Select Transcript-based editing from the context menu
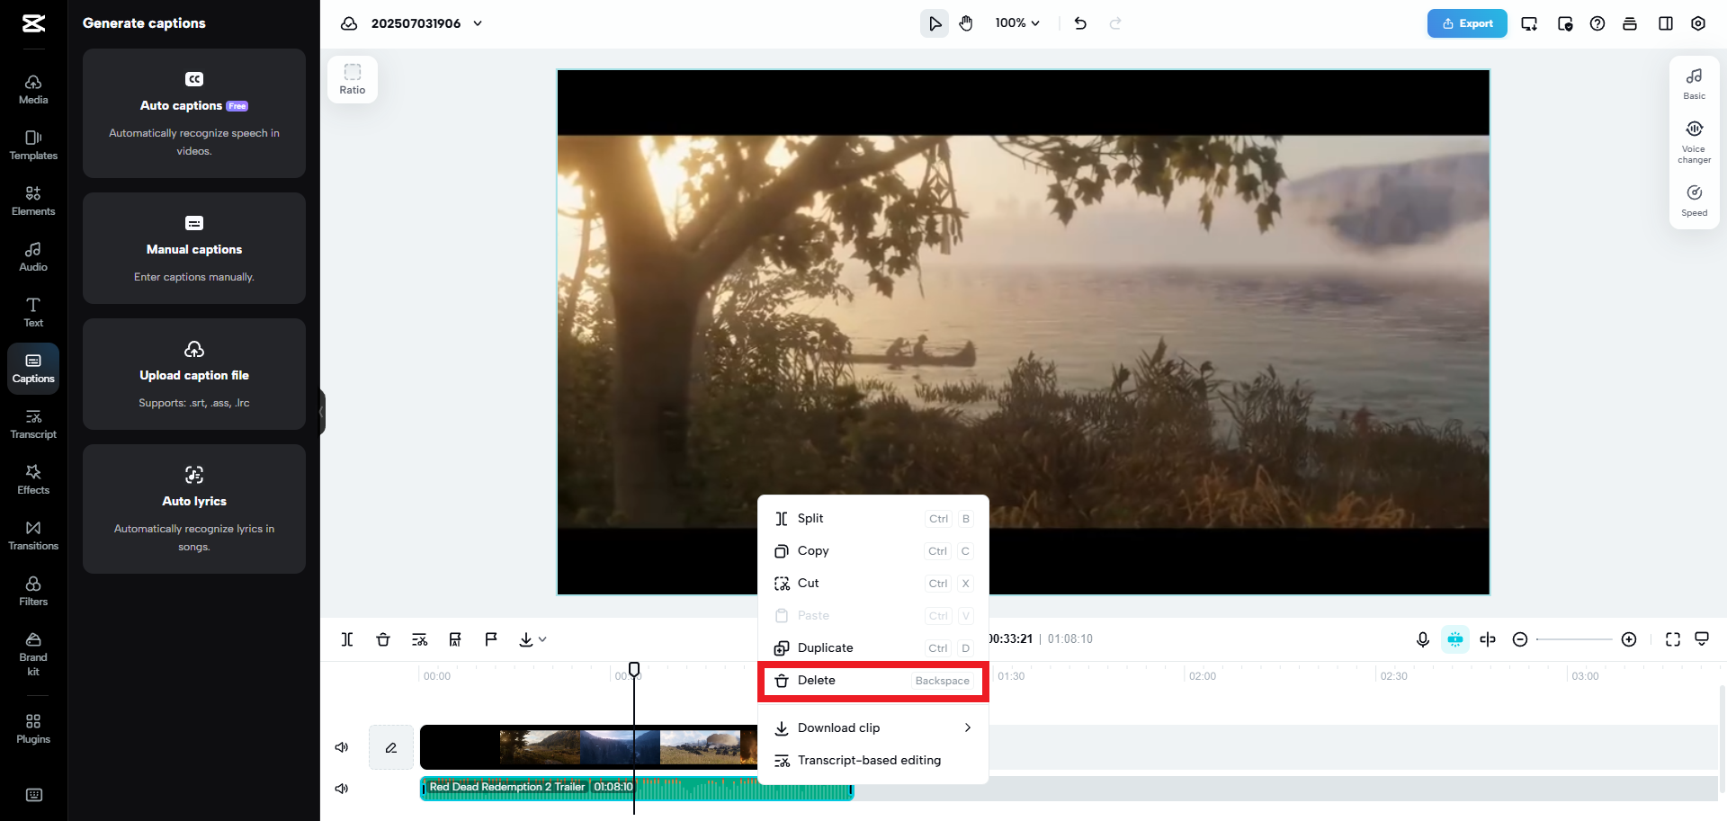The height and width of the screenshot is (821, 1727). (x=869, y=760)
